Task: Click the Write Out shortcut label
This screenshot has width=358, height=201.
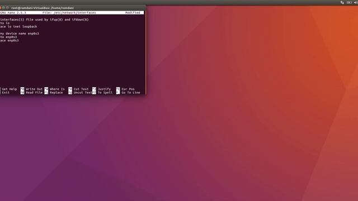Action: point(34,89)
